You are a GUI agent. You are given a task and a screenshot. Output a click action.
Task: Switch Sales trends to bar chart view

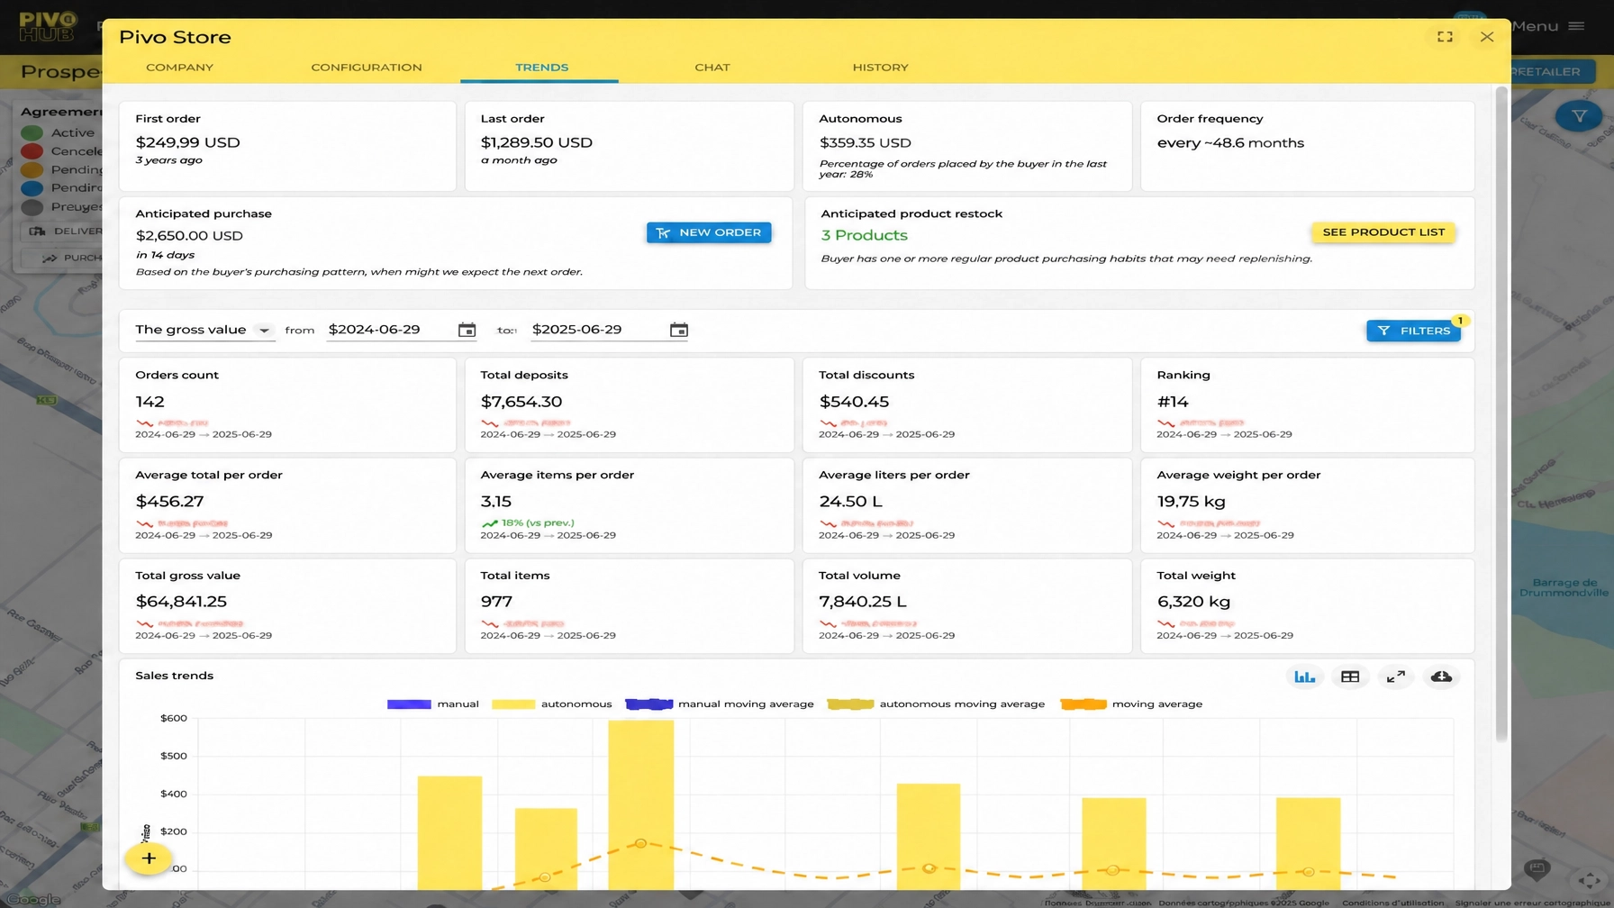coord(1304,676)
